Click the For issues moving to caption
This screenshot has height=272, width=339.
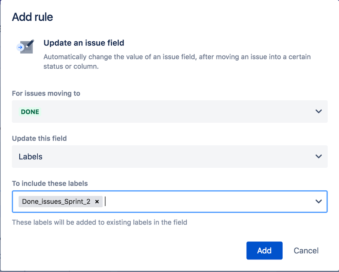point(46,93)
